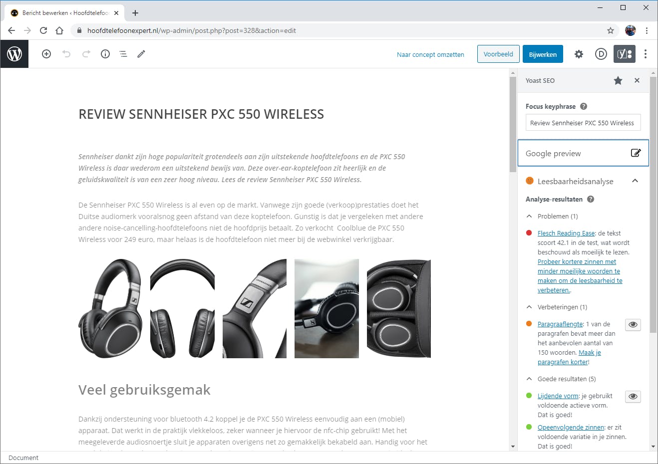
Task: Collapse Goede resultaten (5) list
Action: tap(529, 379)
